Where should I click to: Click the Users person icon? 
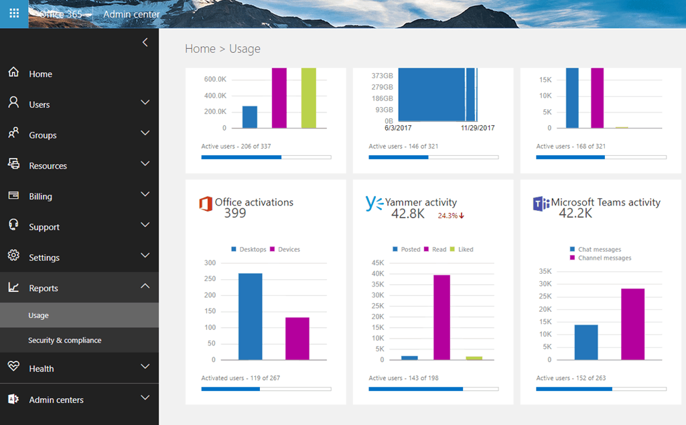pos(13,103)
